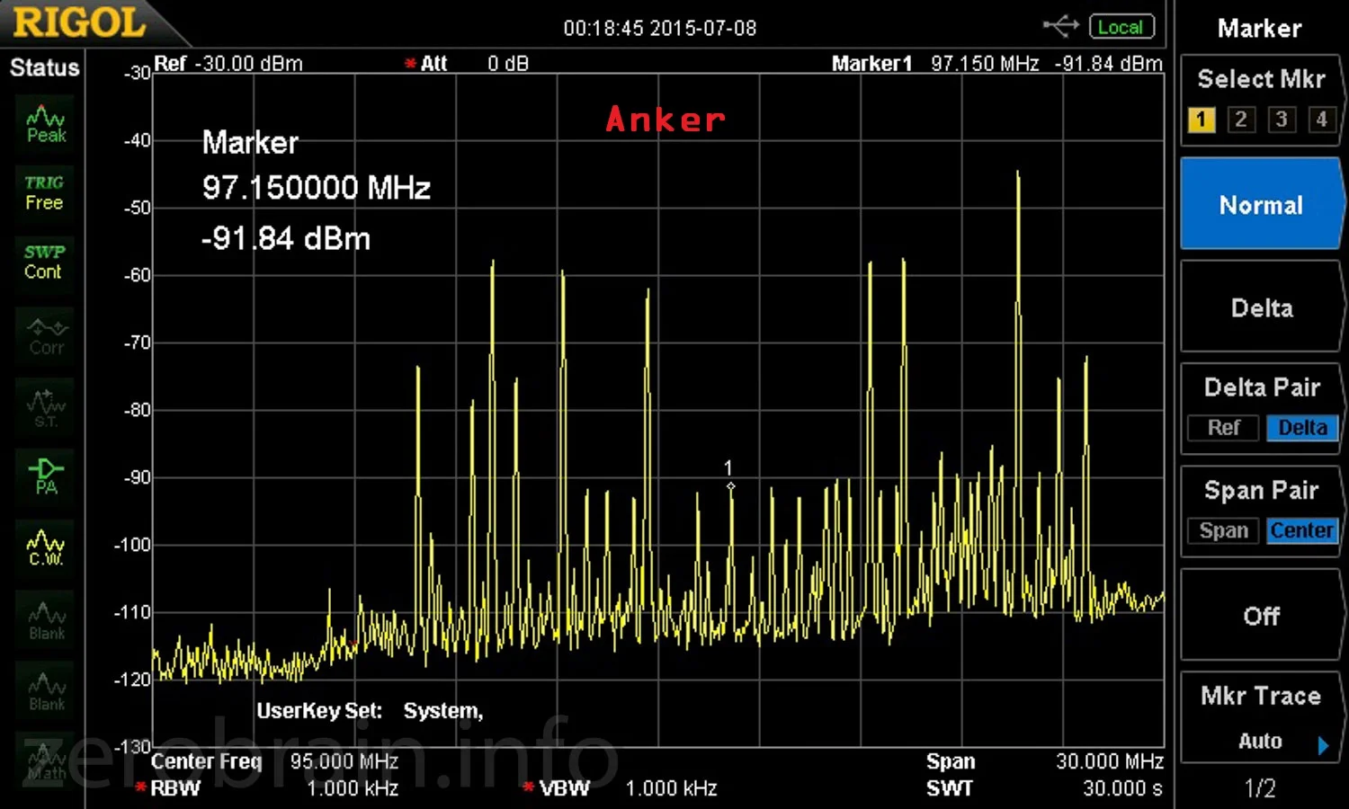Click the Mkr Trace arrow

tap(1323, 745)
